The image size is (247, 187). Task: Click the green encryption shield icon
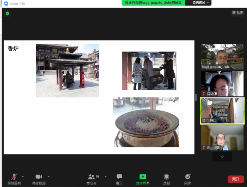tap(7, 13)
